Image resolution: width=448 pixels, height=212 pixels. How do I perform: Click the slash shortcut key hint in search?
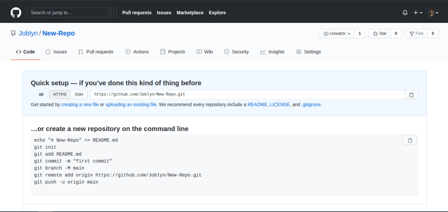[111, 13]
